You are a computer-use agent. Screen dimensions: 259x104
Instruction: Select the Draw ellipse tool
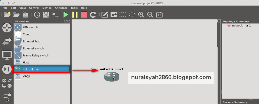coord(132,15)
